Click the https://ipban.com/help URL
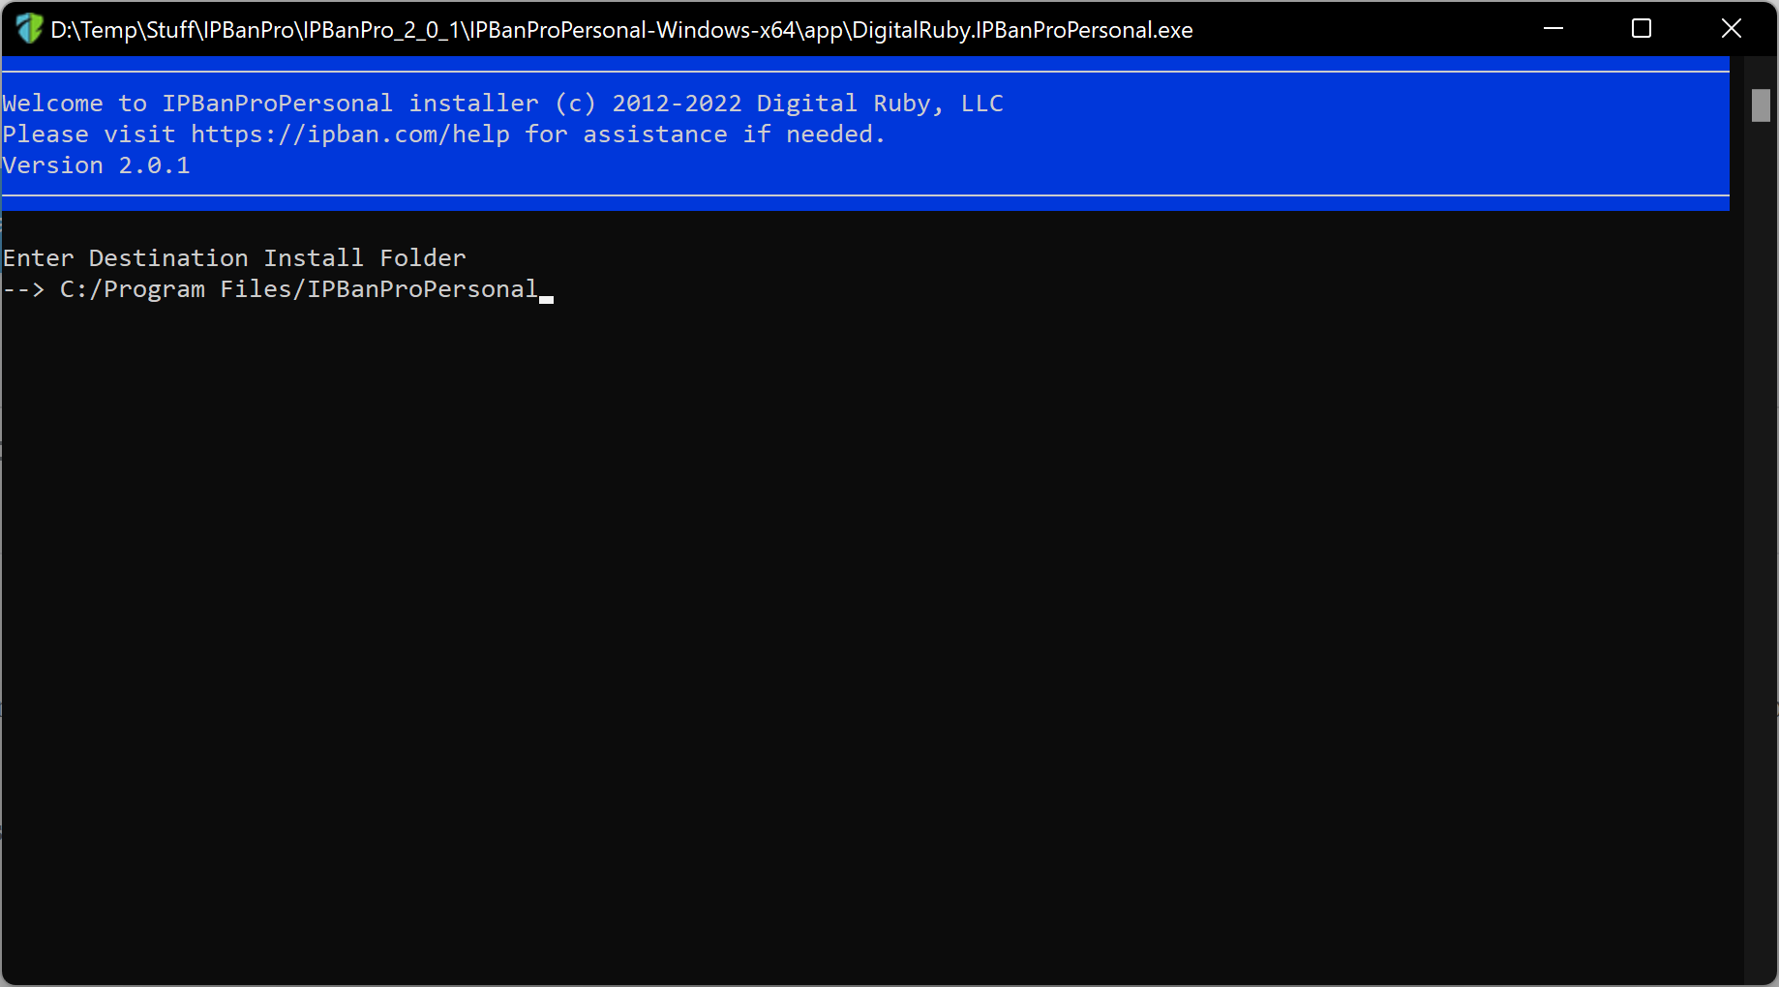The width and height of the screenshot is (1779, 987). coord(350,135)
